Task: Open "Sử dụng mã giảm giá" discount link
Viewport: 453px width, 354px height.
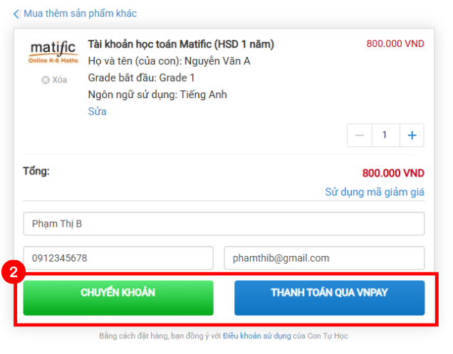Action: 375,192
